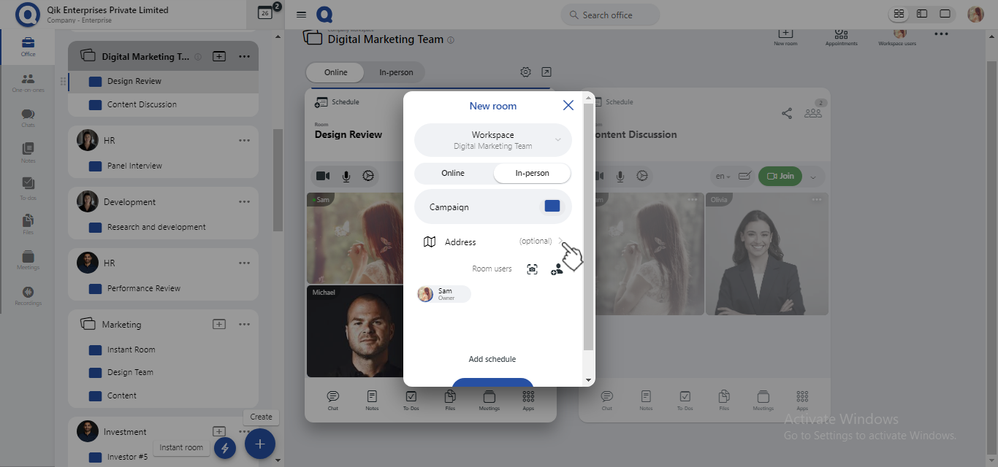The image size is (998, 467).
Task: Click the lightning Instant room button
Action: click(x=225, y=447)
